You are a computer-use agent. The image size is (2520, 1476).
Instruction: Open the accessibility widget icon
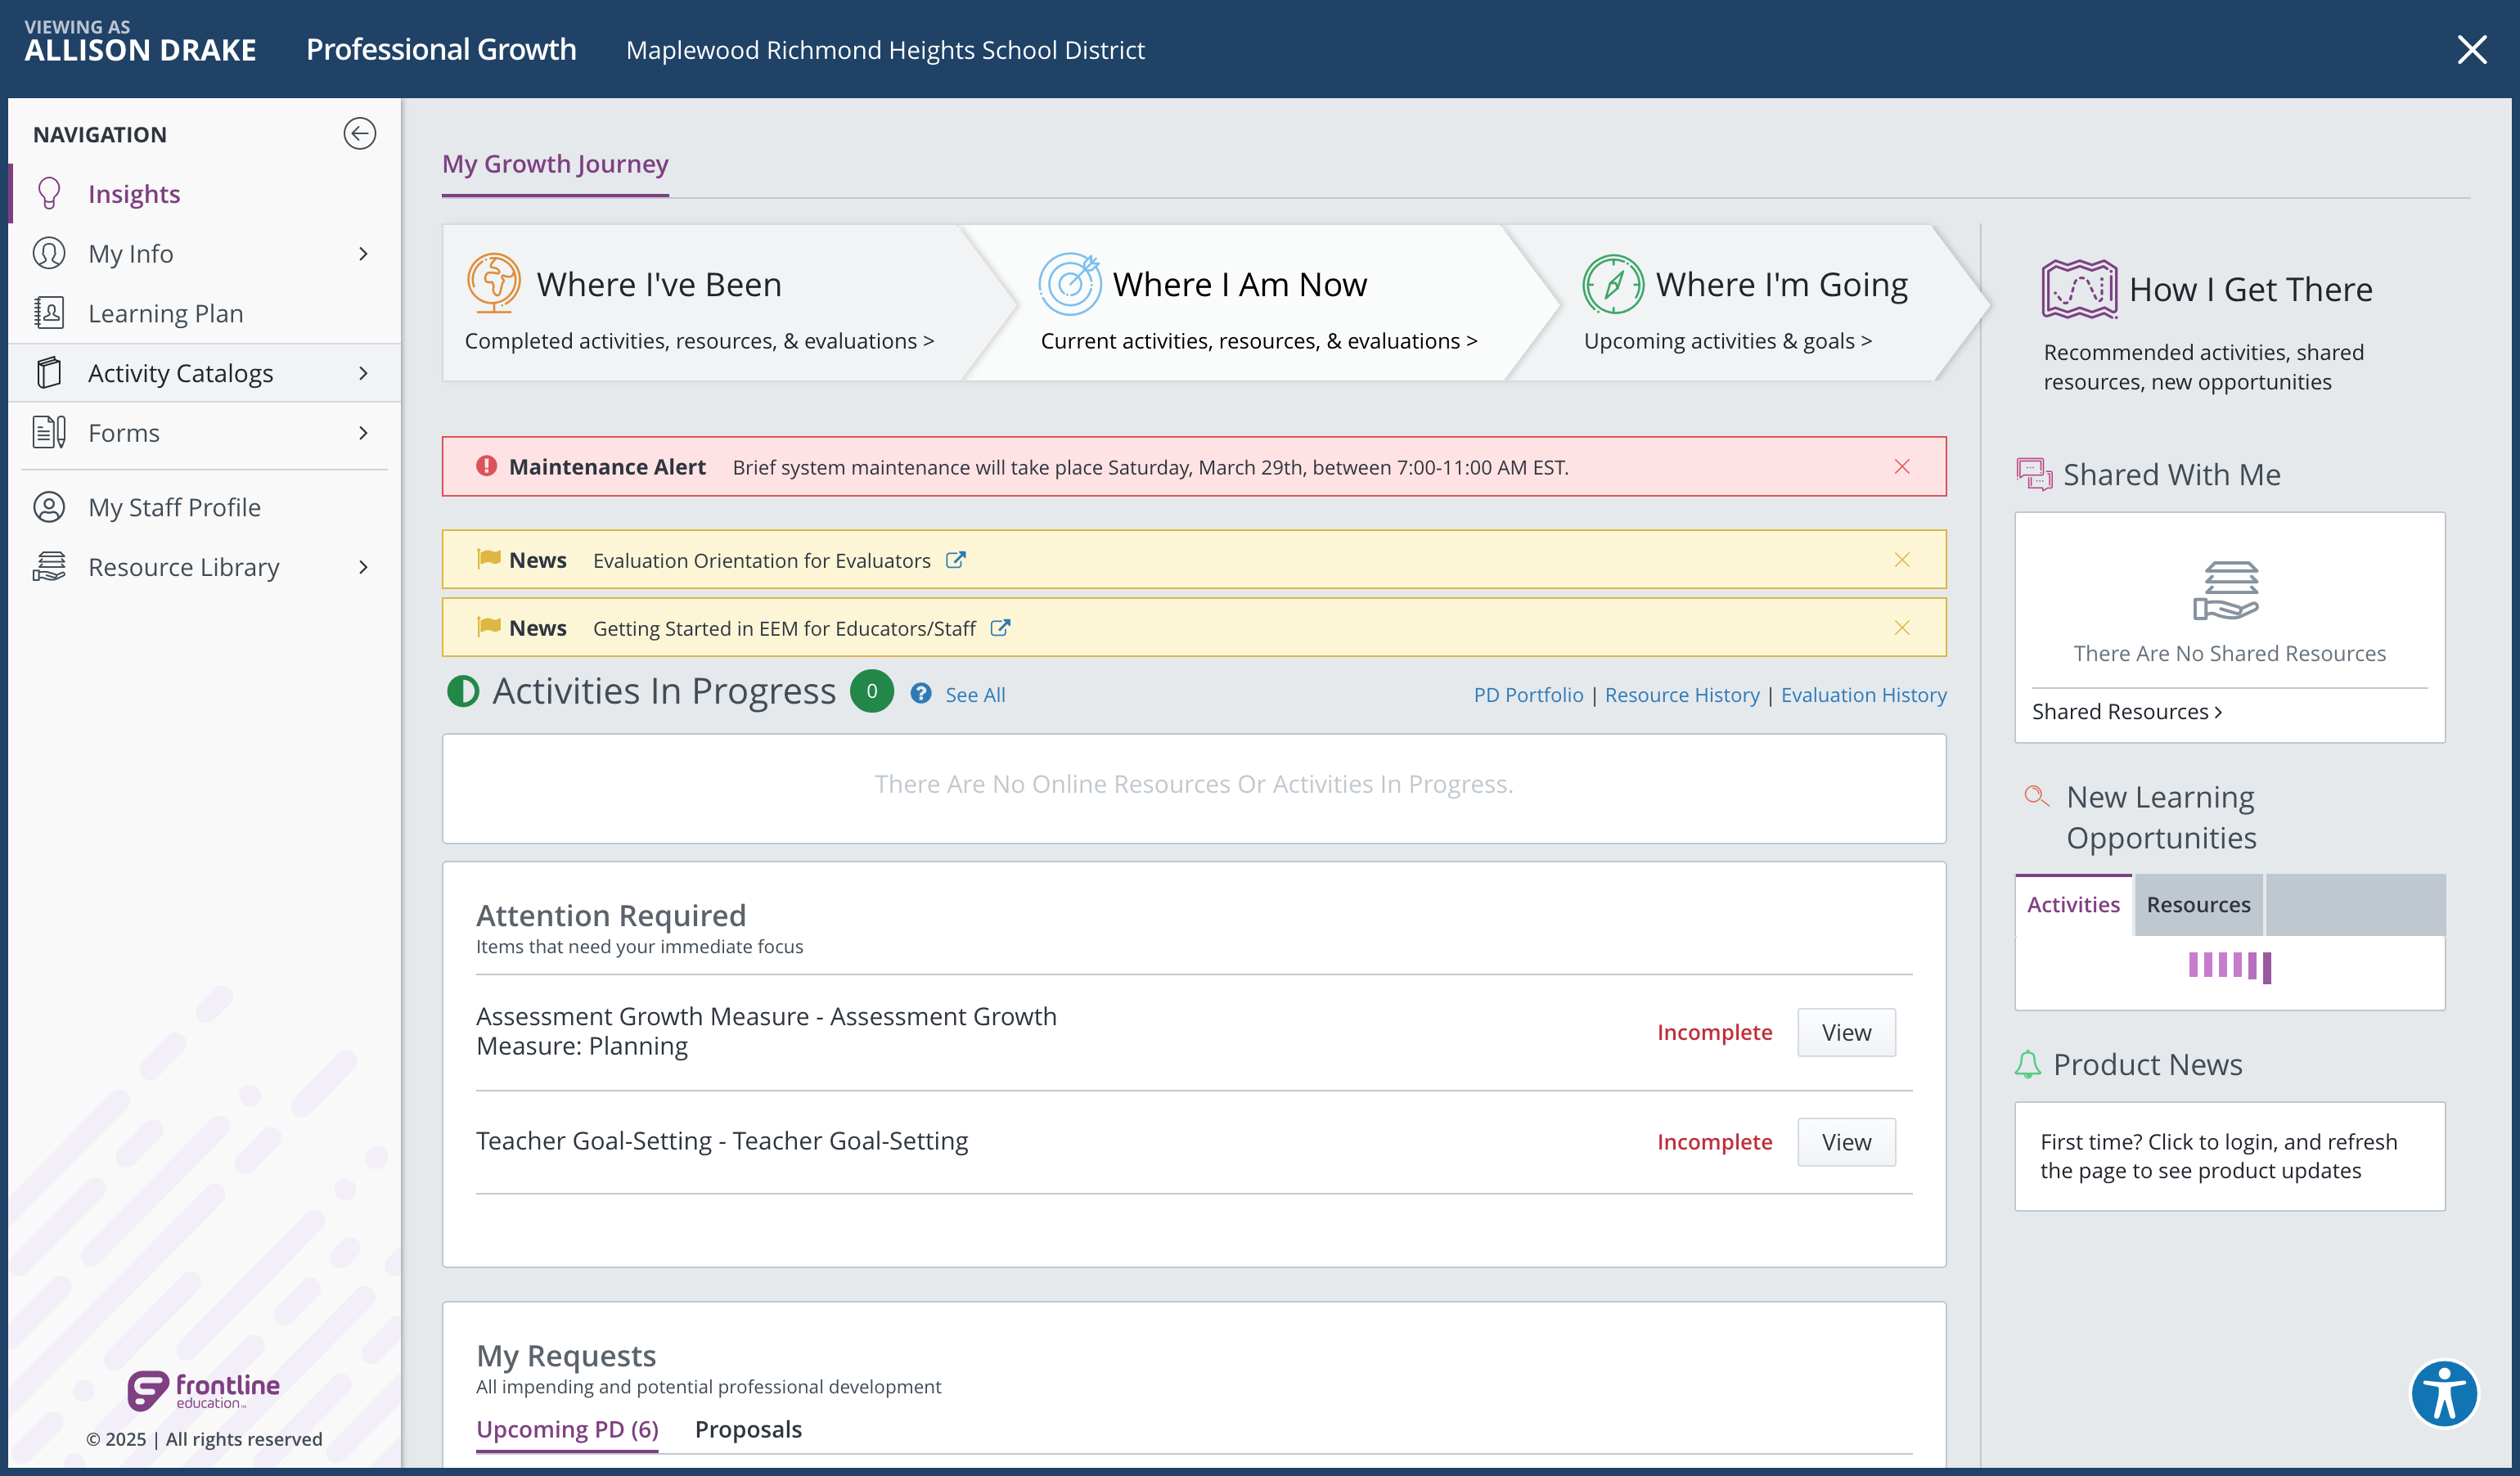(x=2444, y=1393)
